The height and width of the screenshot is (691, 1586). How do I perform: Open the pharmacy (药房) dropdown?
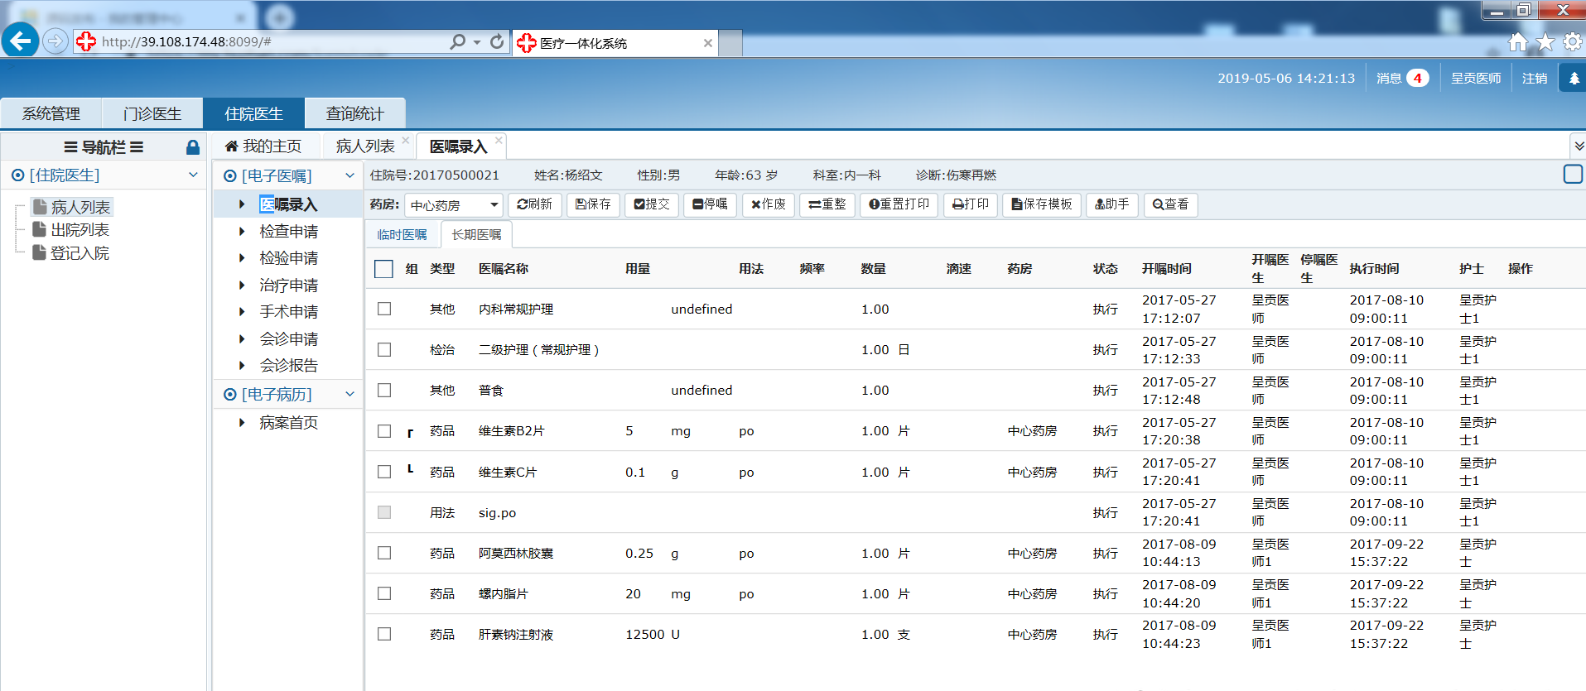(x=455, y=205)
